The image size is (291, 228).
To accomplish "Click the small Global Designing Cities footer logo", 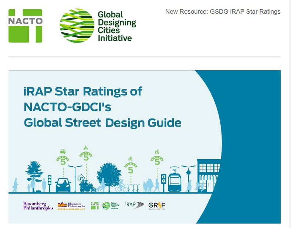I will (x=111, y=206).
